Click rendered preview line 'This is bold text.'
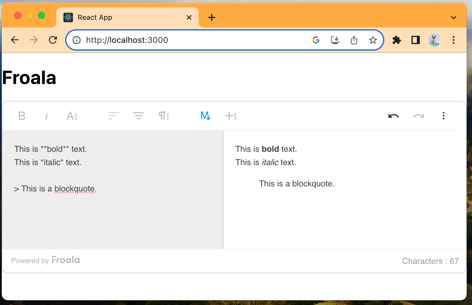This screenshot has height=305, width=472. click(x=266, y=149)
